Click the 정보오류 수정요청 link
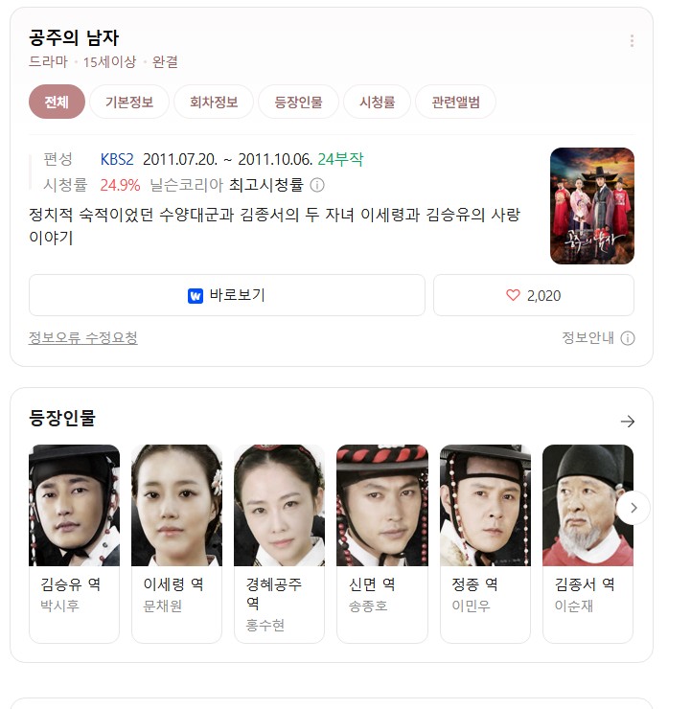The width and height of the screenshot is (691, 709). (x=83, y=338)
